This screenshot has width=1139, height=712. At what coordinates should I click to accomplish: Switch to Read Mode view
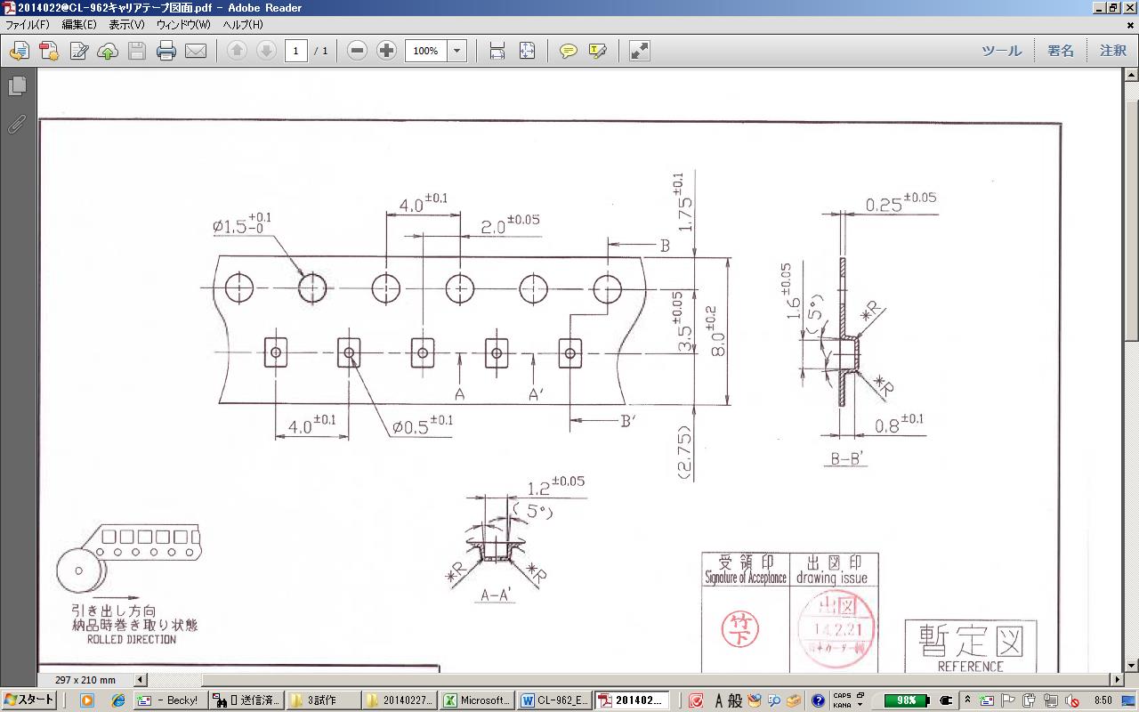(639, 51)
